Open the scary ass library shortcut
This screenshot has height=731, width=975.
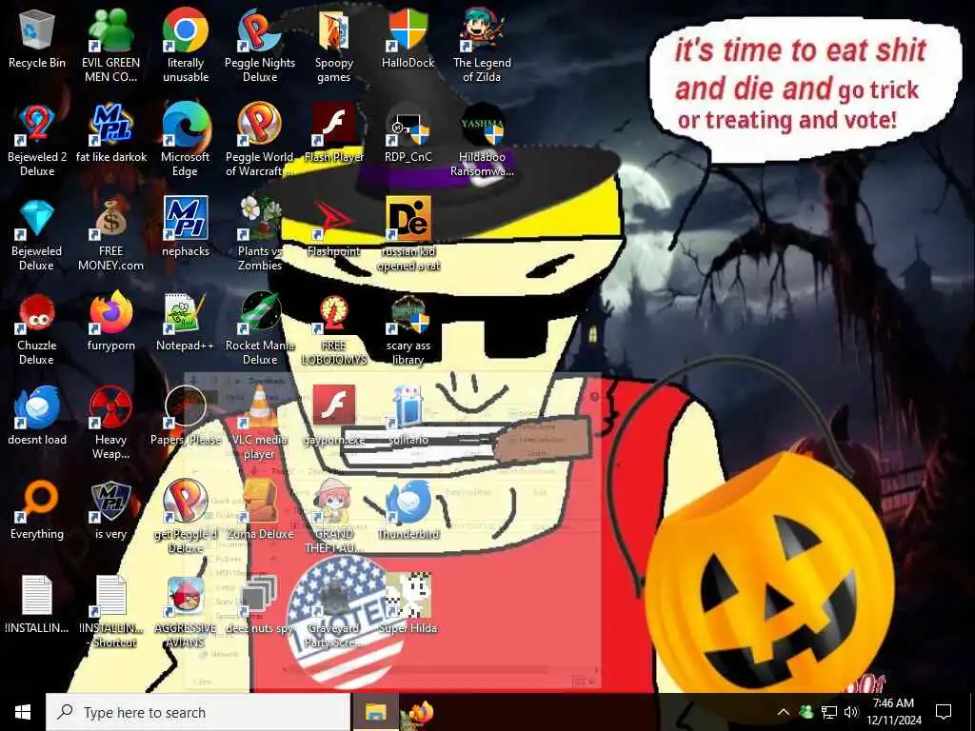pyautogui.click(x=408, y=329)
